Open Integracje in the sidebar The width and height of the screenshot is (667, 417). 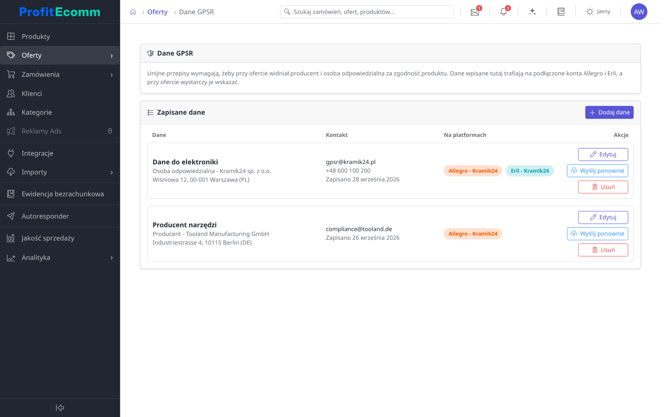pyautogui.click(x=60, y=153)
